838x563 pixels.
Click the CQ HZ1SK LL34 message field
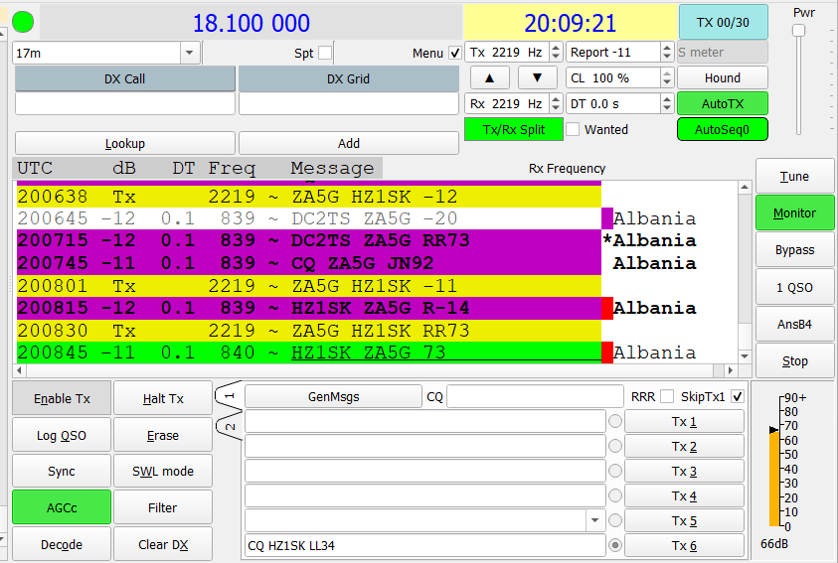point(425,545)
